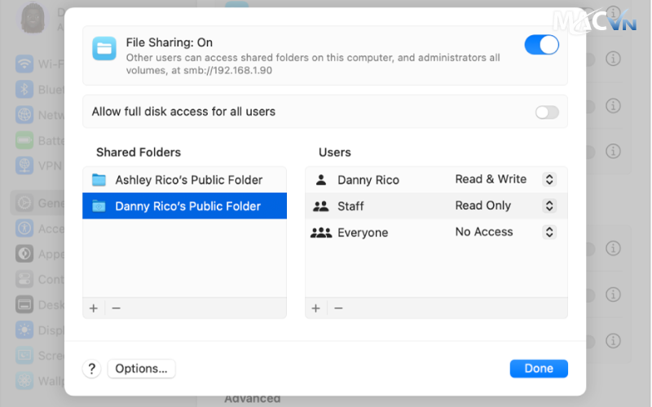Image resolution: width=652 pixels, height=407 pixels.
Task: Click the File Sharing folder icon
Action: point(104,49)
